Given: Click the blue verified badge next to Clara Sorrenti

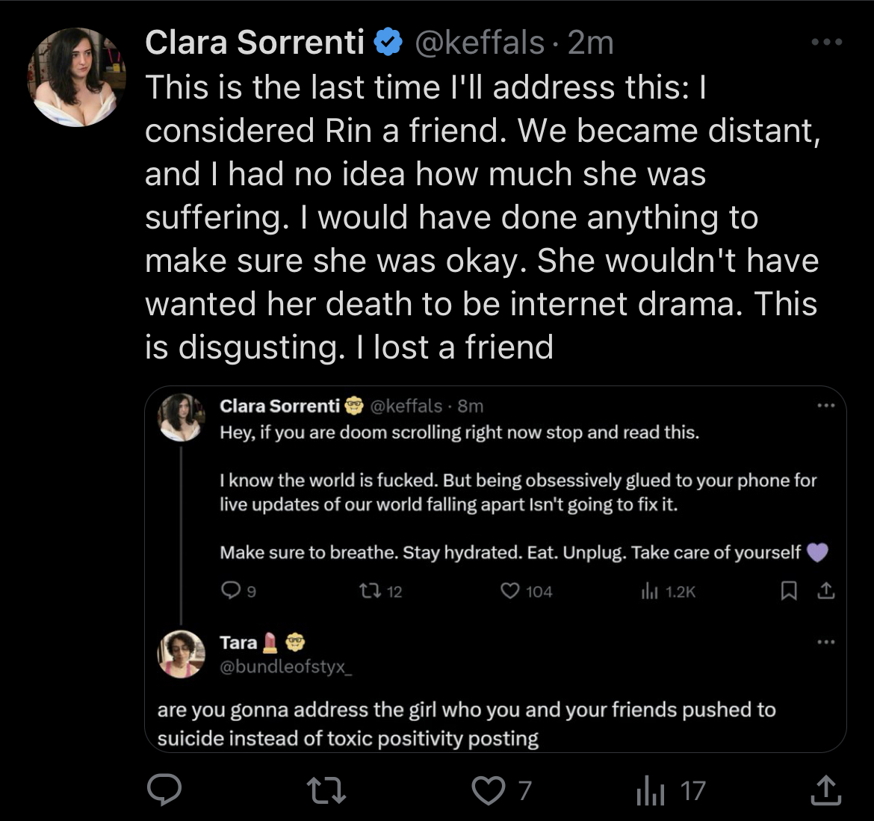Looking at the screenshot, I should coord(388,43).
